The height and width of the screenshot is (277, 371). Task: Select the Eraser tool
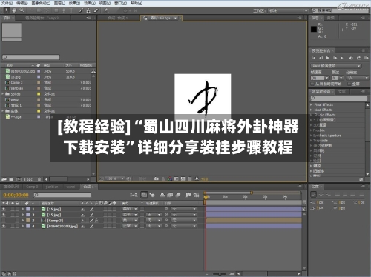pyautogui.click(x=96, y=10)
